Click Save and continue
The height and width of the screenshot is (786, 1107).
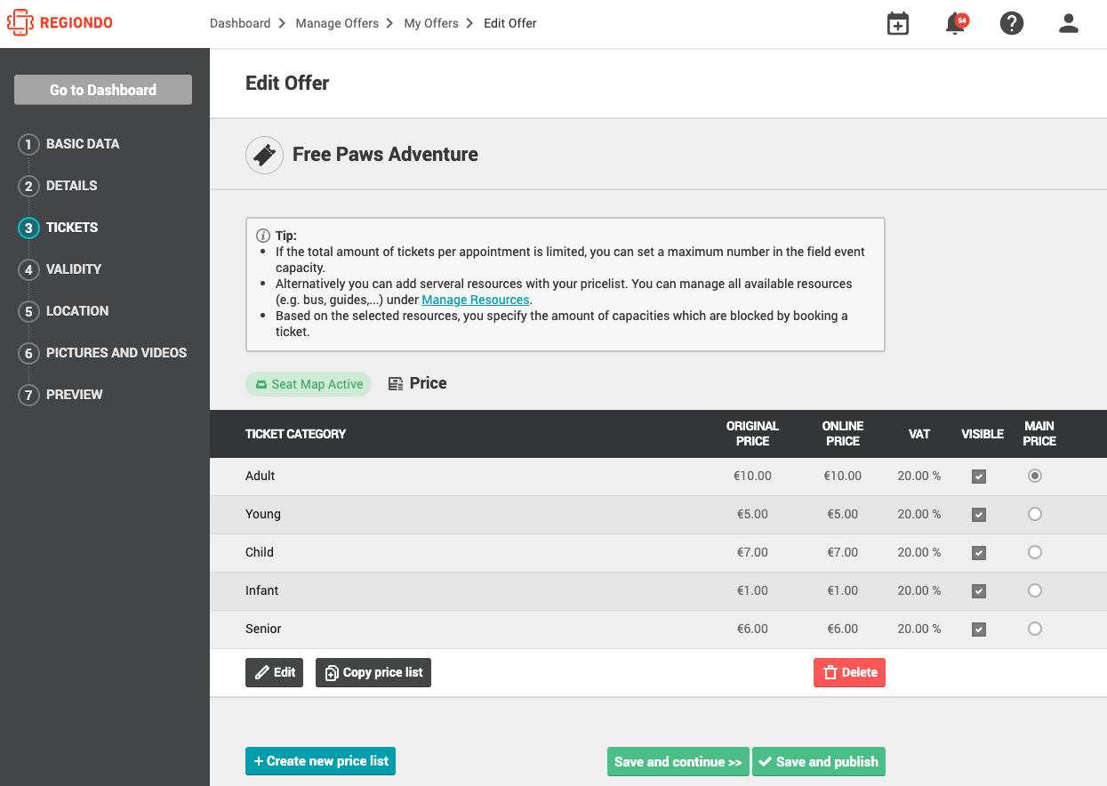point(678,762)
